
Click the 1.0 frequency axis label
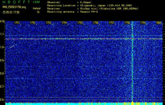[2, 47]
